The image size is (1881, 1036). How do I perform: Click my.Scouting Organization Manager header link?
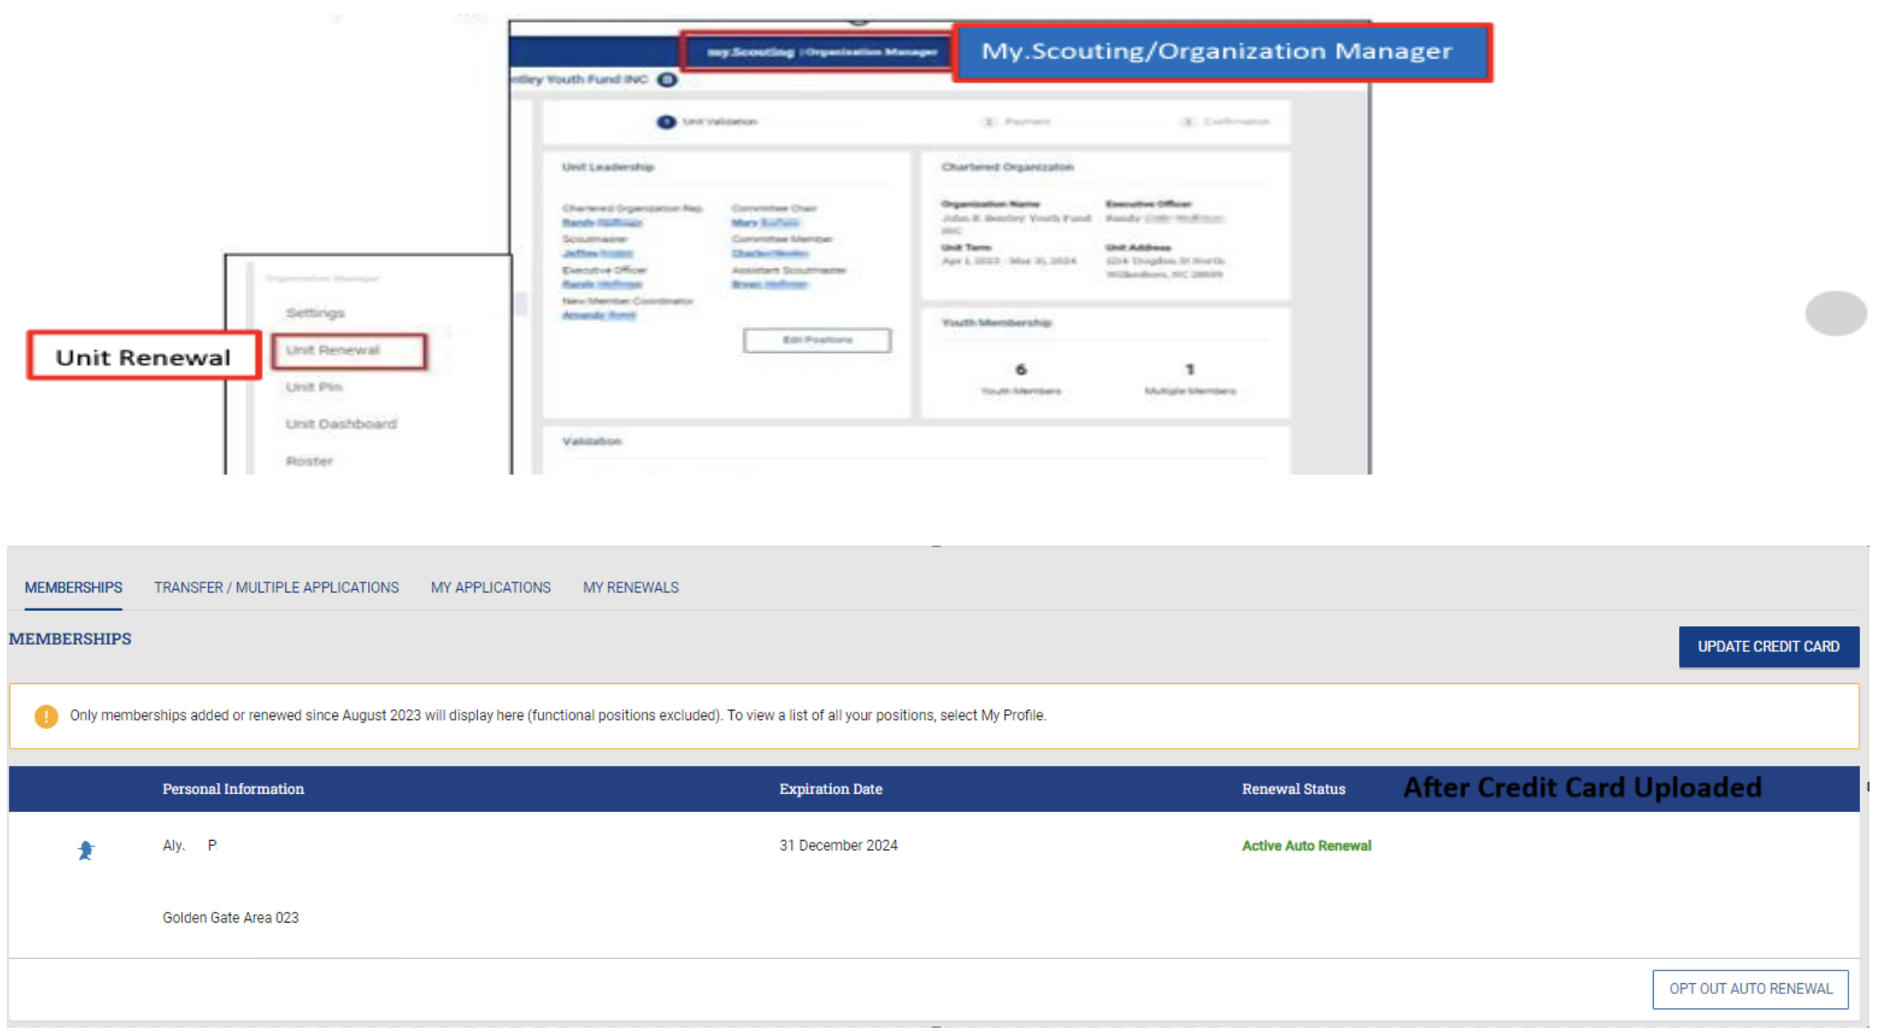[x=821, y=52]
